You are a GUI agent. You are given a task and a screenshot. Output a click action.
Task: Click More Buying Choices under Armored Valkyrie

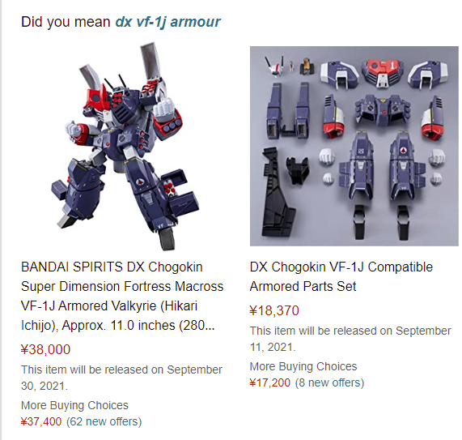point(74,405)
